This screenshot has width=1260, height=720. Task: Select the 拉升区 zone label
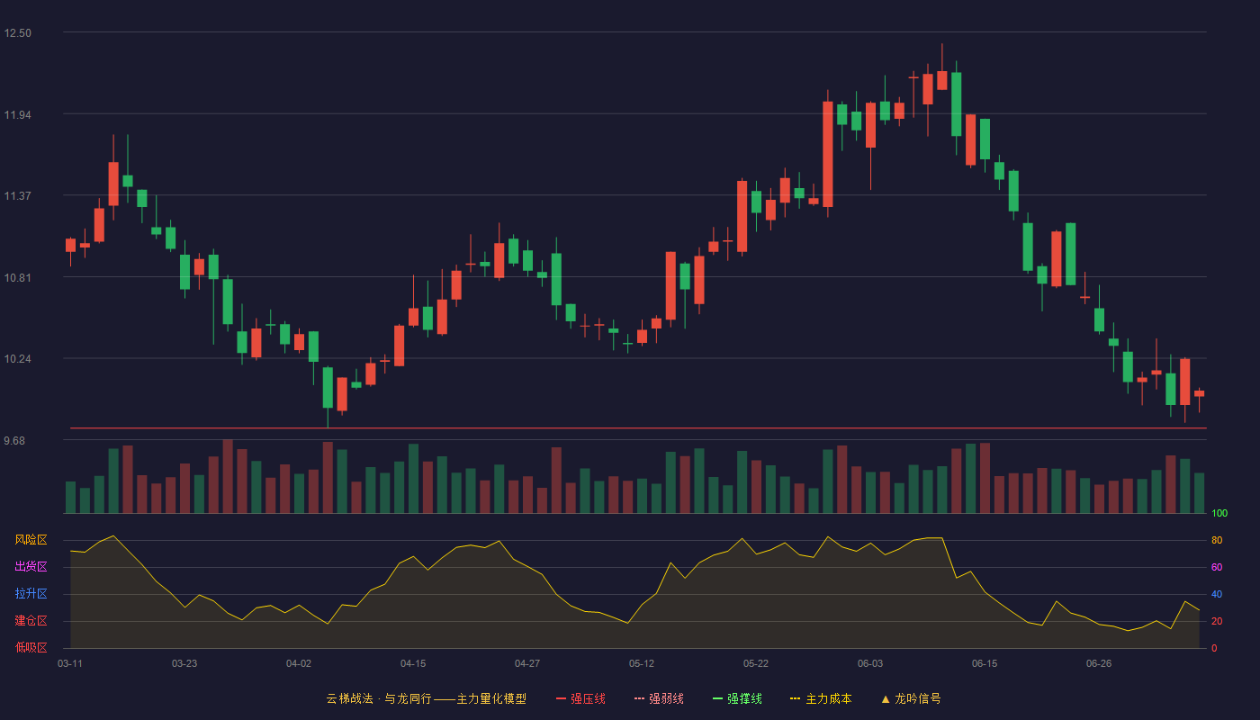point(31,594)
